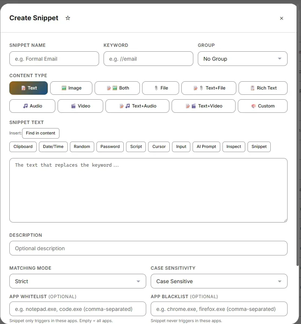Click the App Whitelist input field
301x324 pixels.
click(x=78, y=309)
